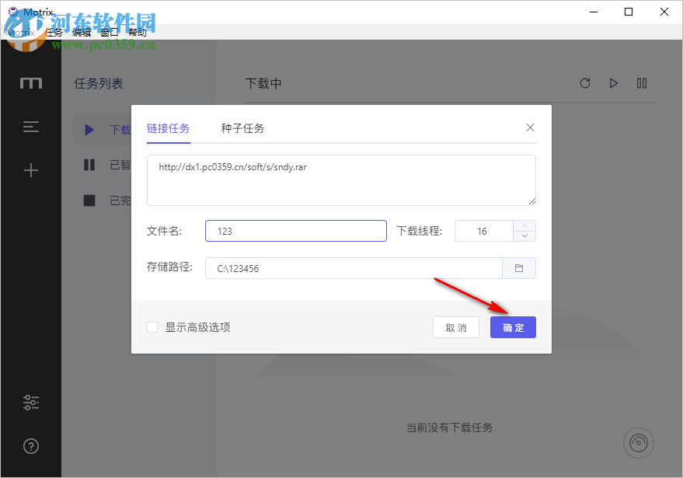Image resolution: width=683 pixels, height=478 pixels.
Task: Confirm the task with the blue OK button
Action: pos(513,327)
